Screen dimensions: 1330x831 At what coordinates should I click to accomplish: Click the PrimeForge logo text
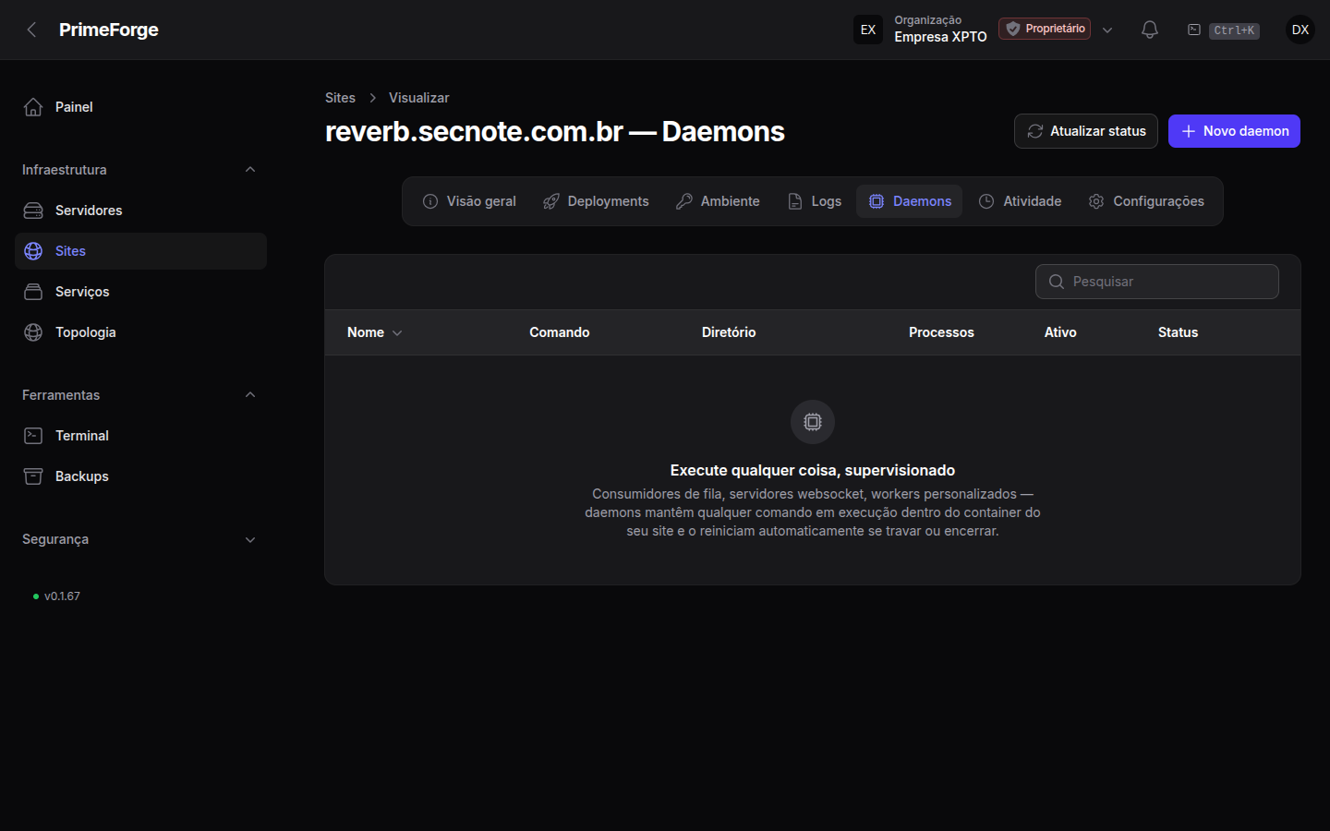coord(109,30)
